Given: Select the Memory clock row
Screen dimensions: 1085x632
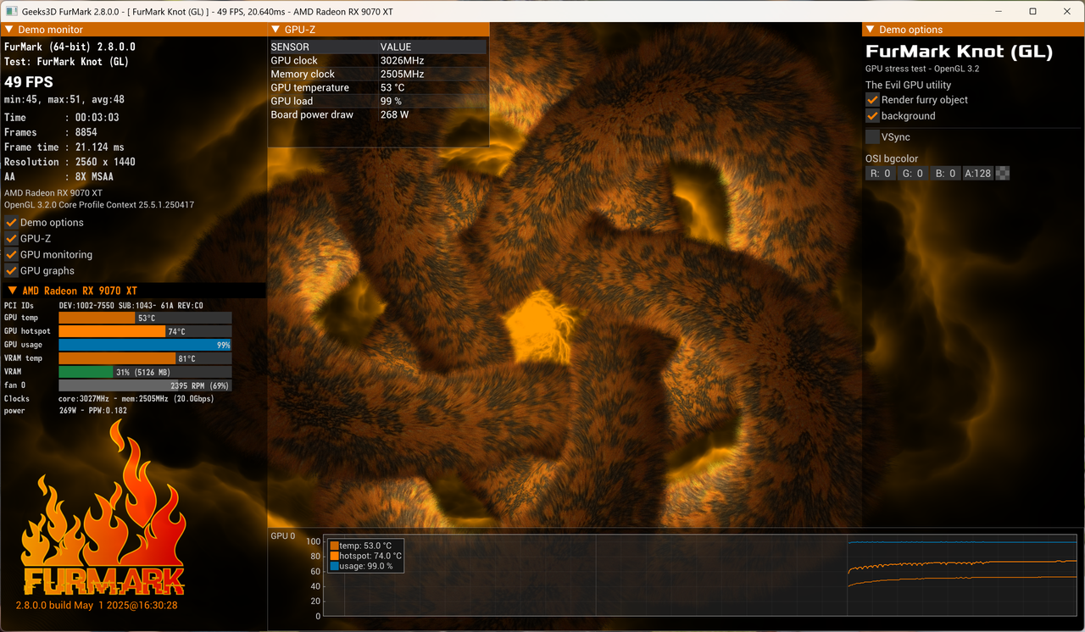Looking at the screenshot, I should (378, 75).
